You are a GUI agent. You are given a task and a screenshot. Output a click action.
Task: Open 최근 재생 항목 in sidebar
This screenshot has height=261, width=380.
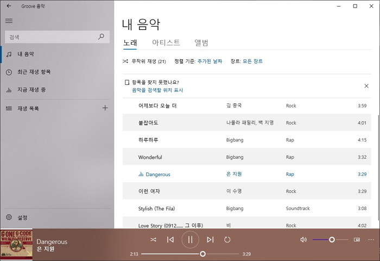click(x=57, y=72)
